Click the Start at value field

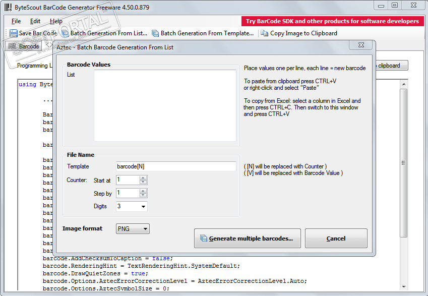128,180
